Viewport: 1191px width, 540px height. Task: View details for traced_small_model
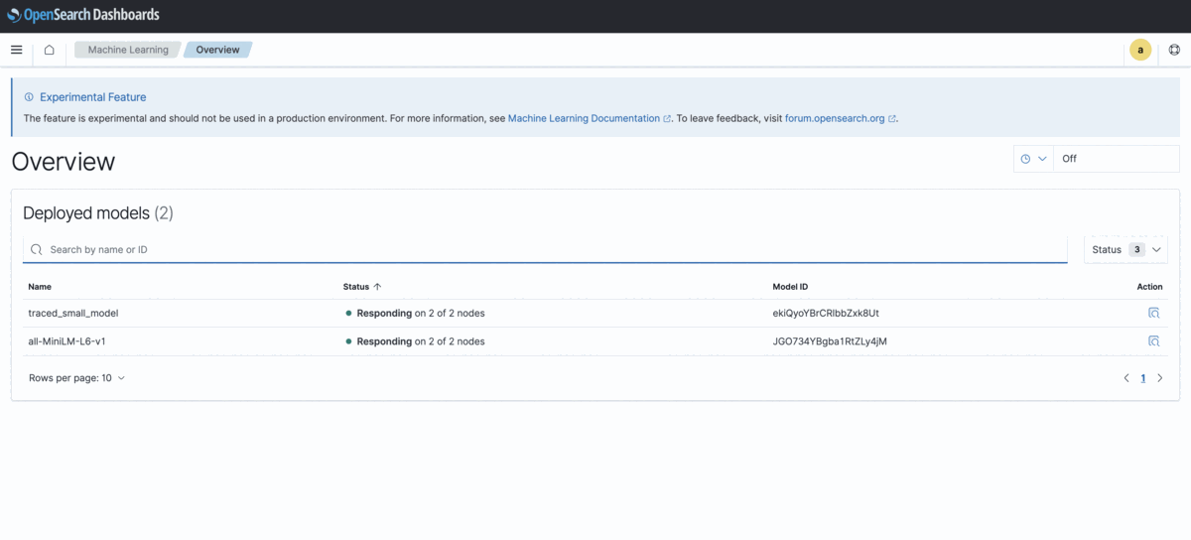1154,313
